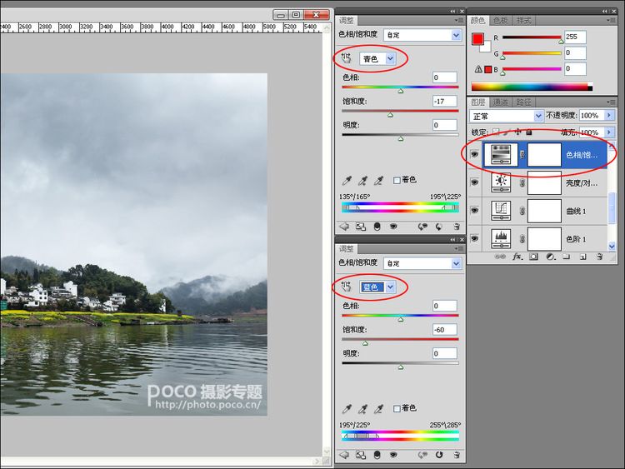Image resolution: width=625 pixels, height=469 pixels.
Task: Select the on-image adjustment hand tool in Cyans panel
Action: tap(346, 58)
